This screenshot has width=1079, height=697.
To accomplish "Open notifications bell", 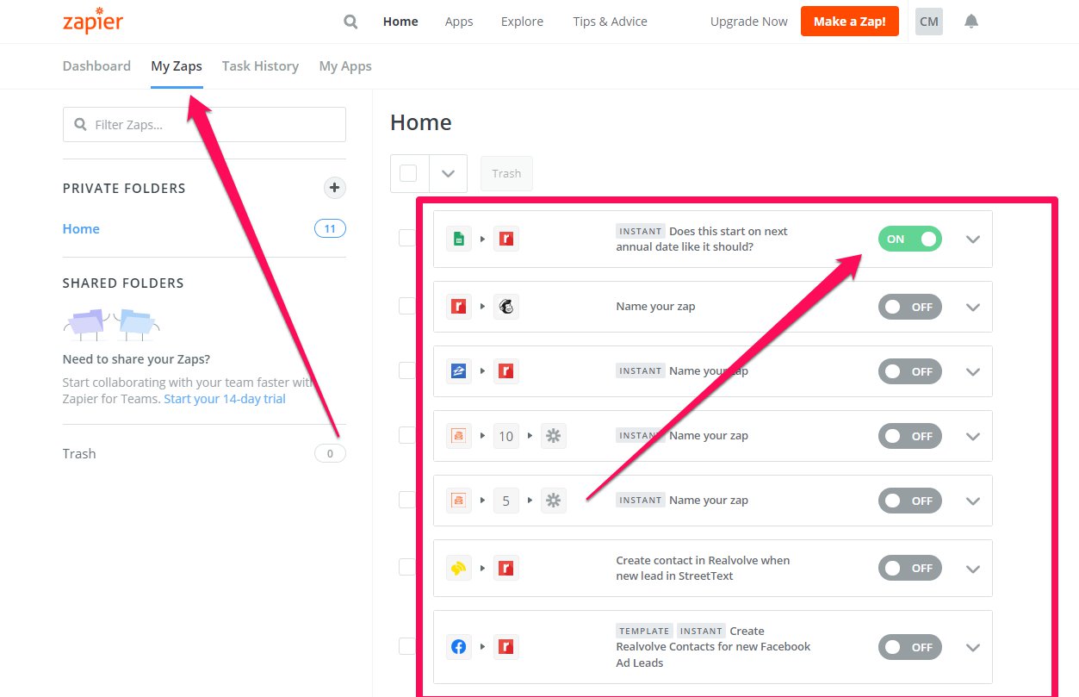I will (971, 22).
